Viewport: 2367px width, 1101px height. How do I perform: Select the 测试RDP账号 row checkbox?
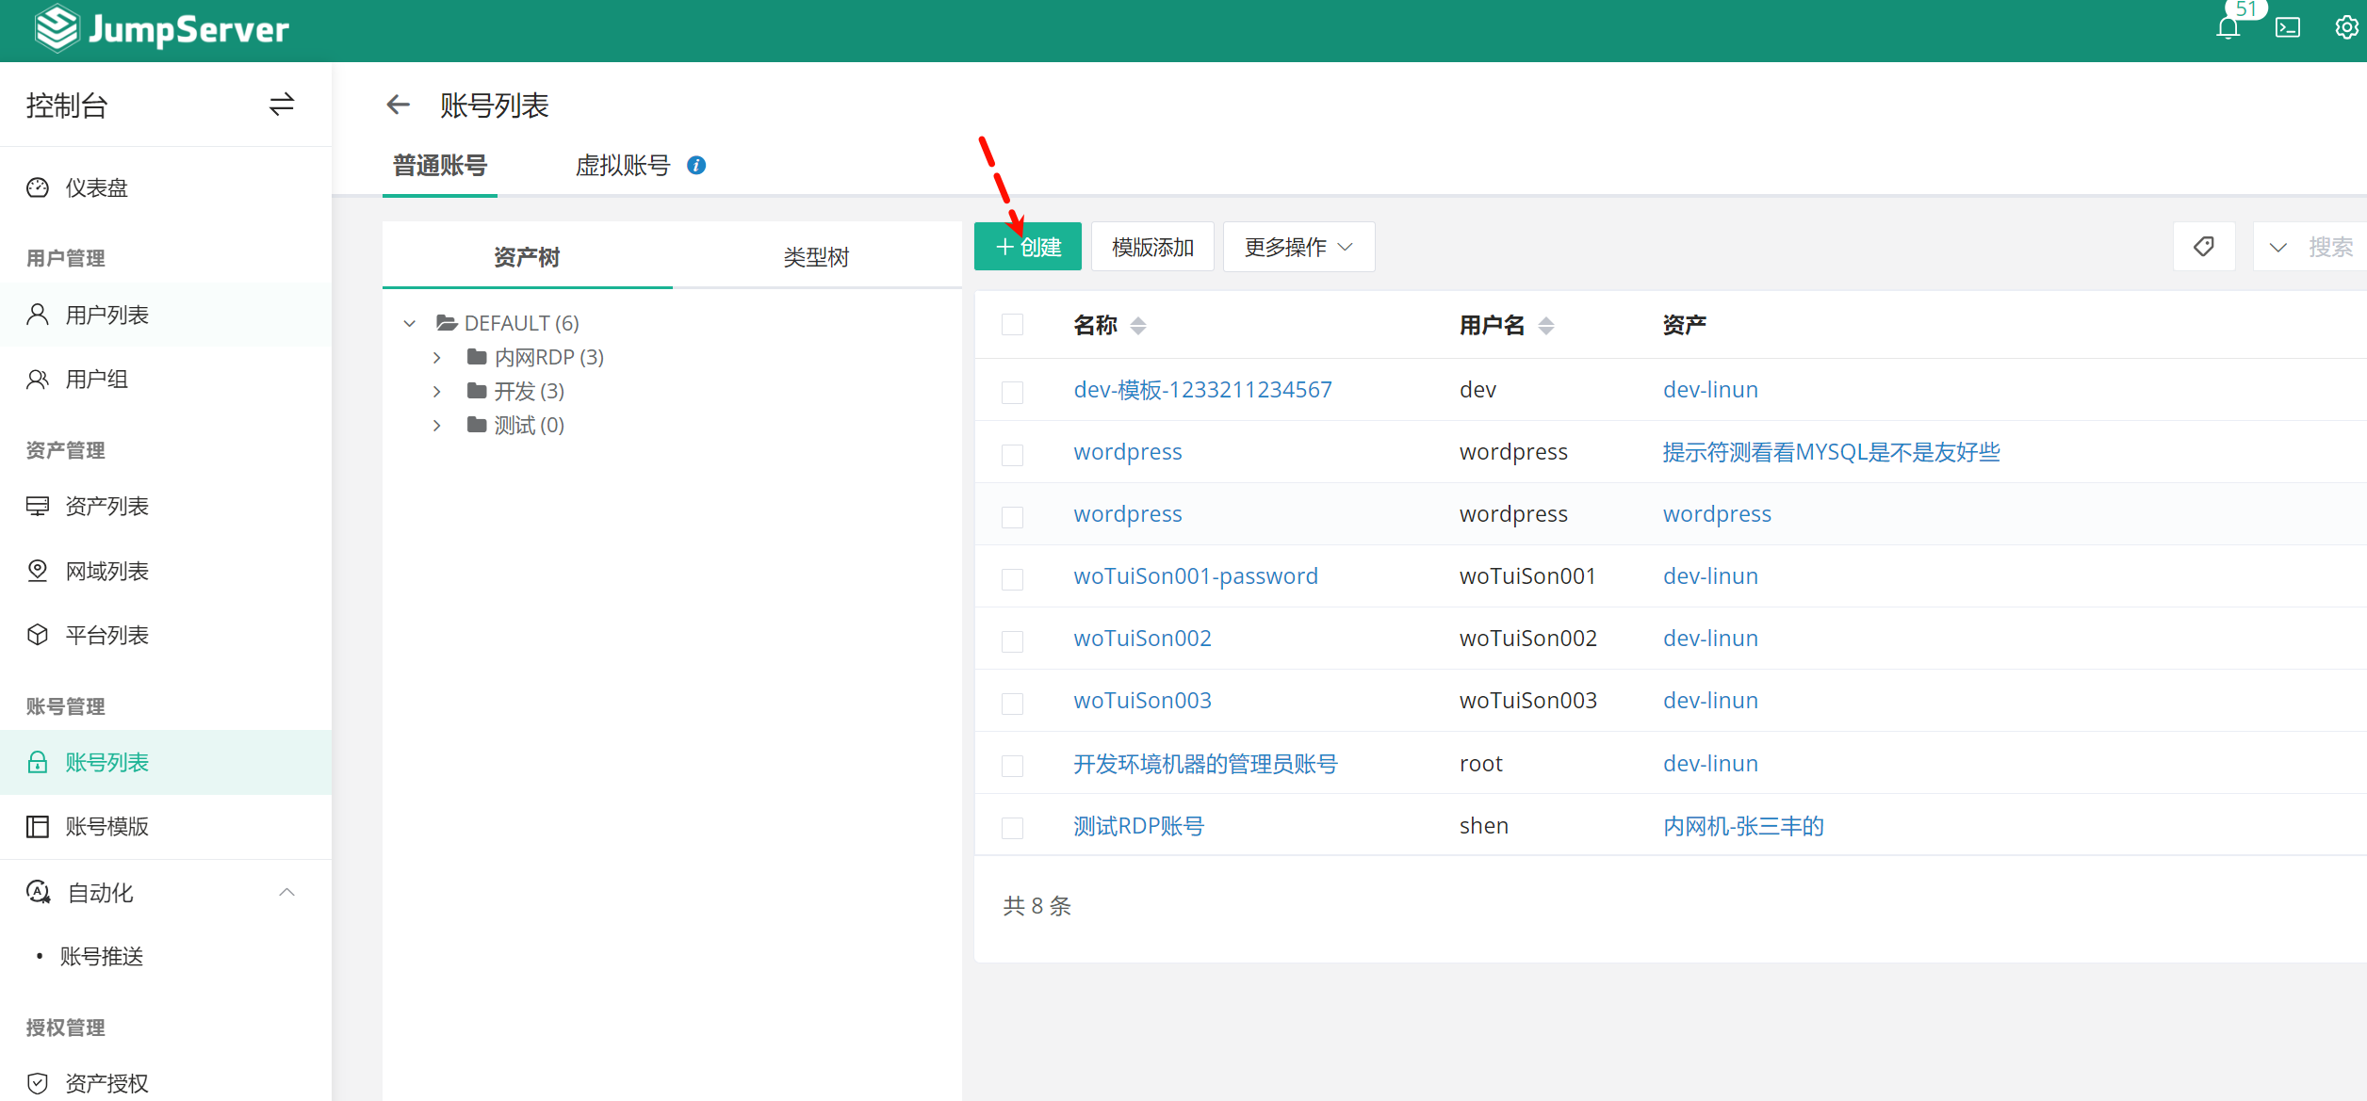tap(1013, 827)
